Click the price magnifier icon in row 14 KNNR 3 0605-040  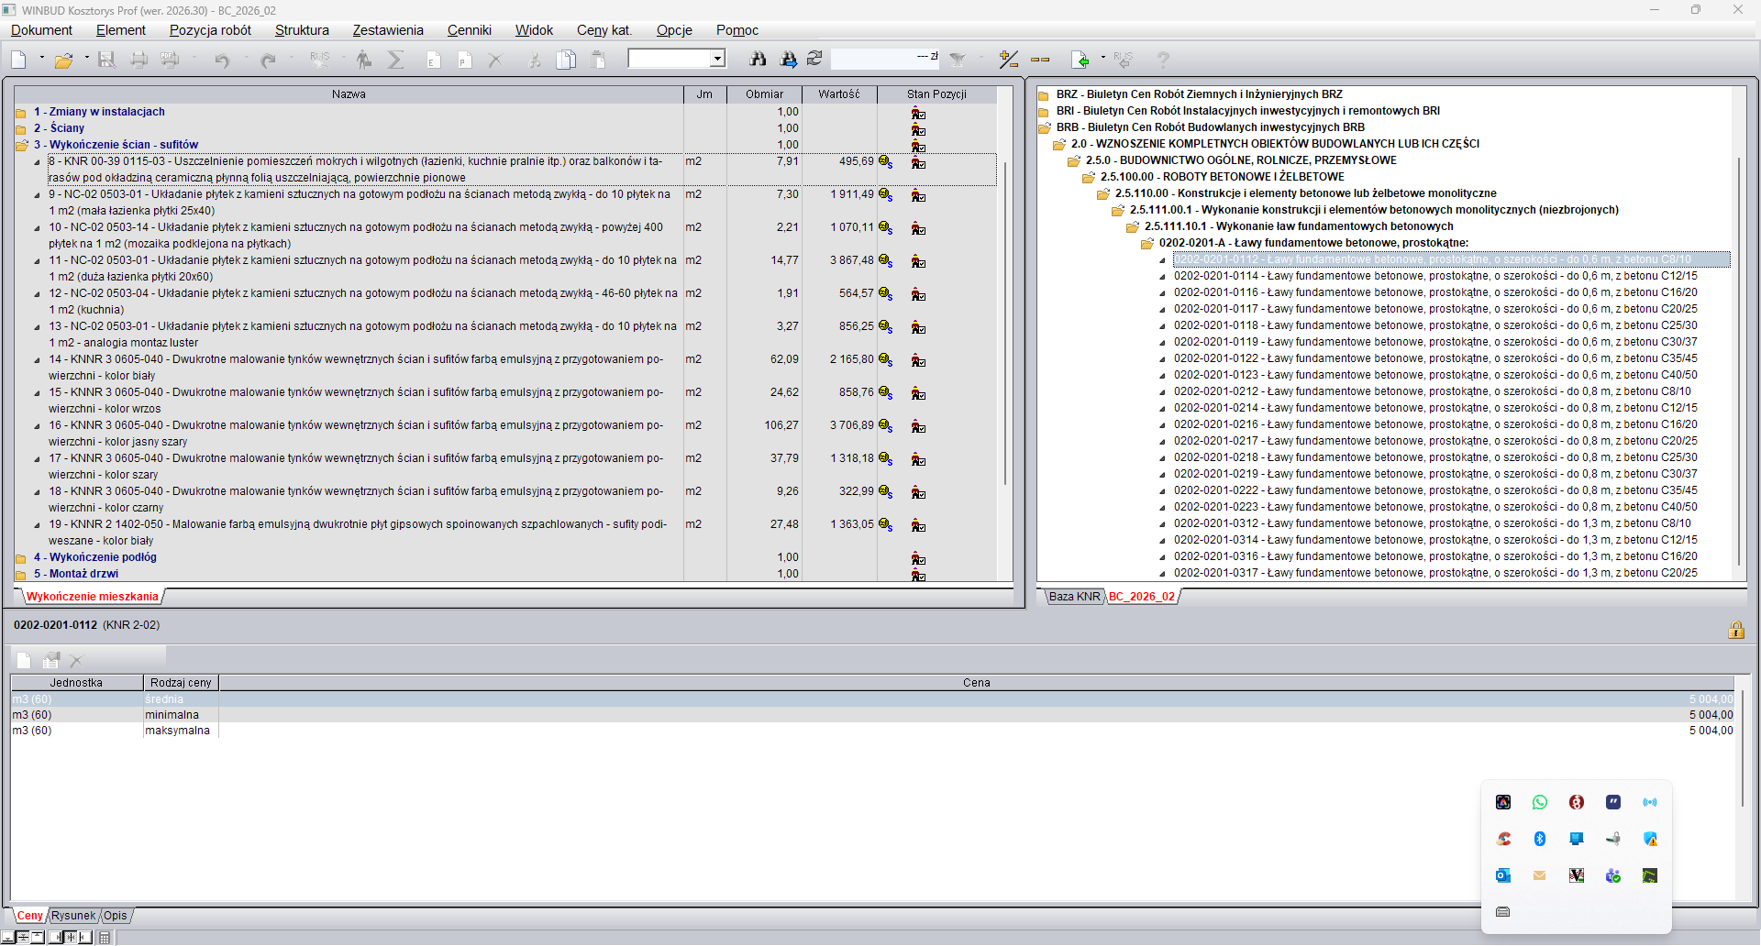coord(885,359)
